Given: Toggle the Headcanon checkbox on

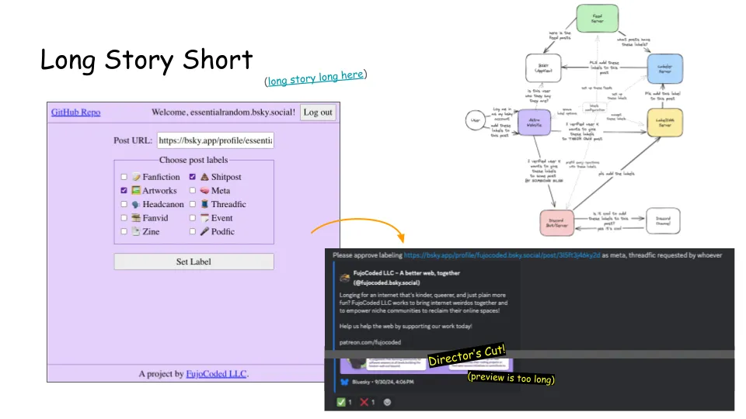Looking at the screenshot, I should [124, 204].
